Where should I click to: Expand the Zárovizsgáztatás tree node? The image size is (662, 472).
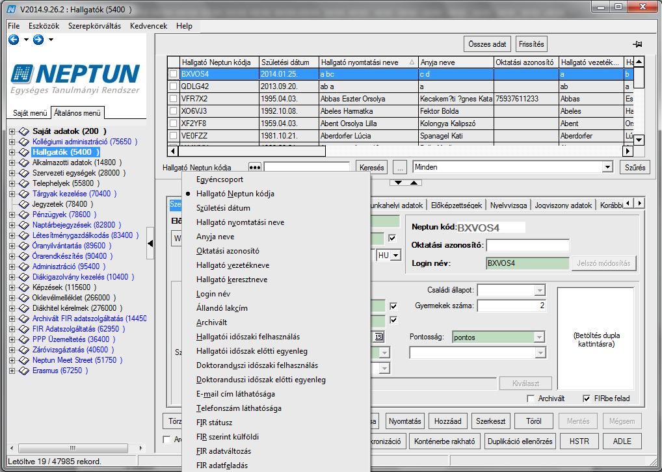coord(12,350)
